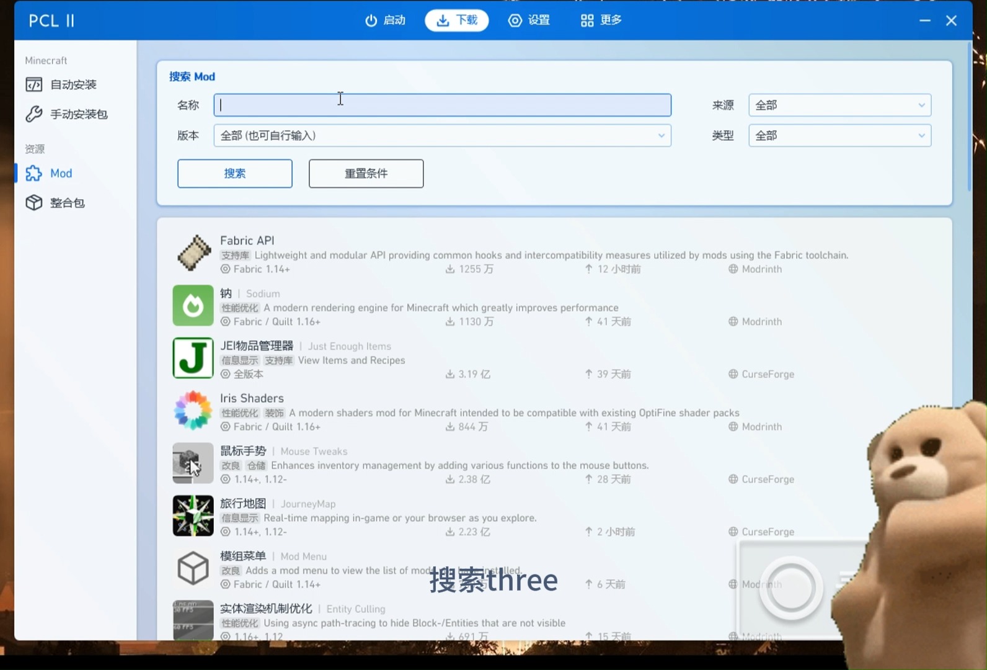987x670 pixels.
Task: Click the page vertical scrollbar
Action: pyautogui.click(x=970, y=117)
